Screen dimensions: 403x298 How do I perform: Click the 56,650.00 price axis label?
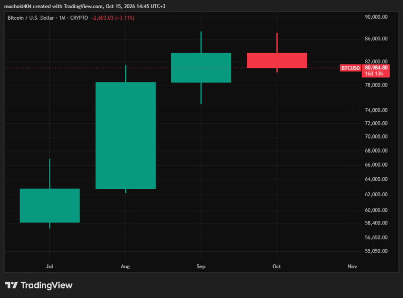(x=376, y=238)
